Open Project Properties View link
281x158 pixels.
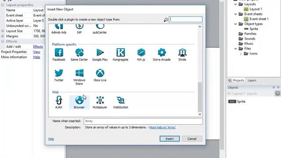(x=36, y=52)
